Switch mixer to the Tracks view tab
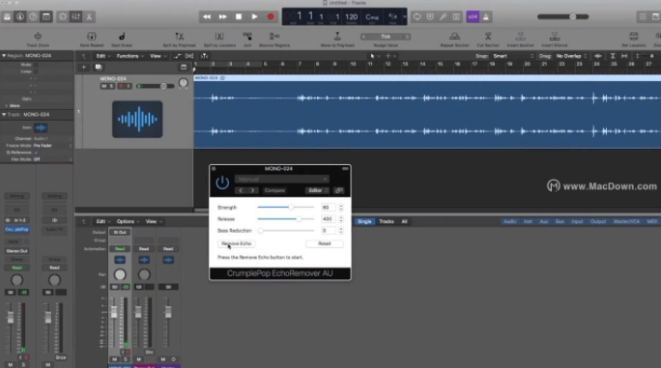The height and width of the screenshot is (368, 661). click(x=387, y=221)
